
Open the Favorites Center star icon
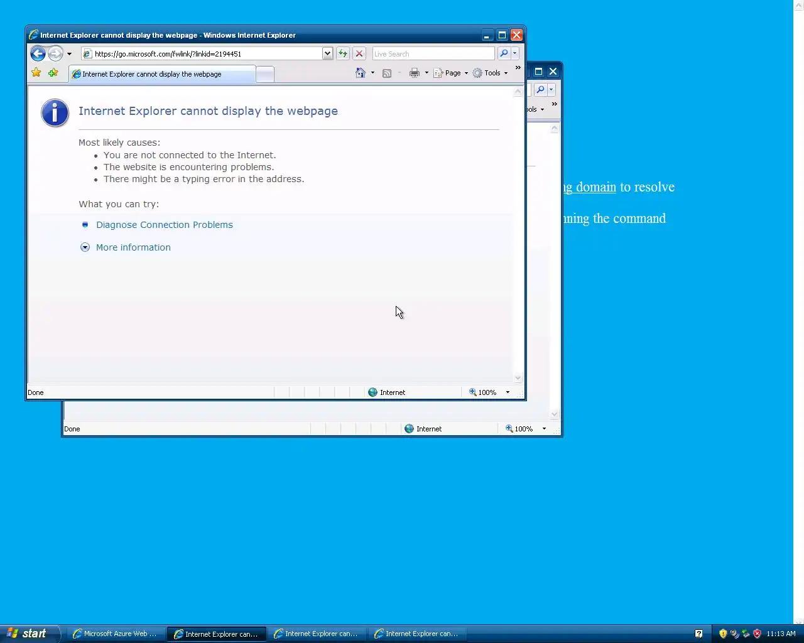pos(36,73)
